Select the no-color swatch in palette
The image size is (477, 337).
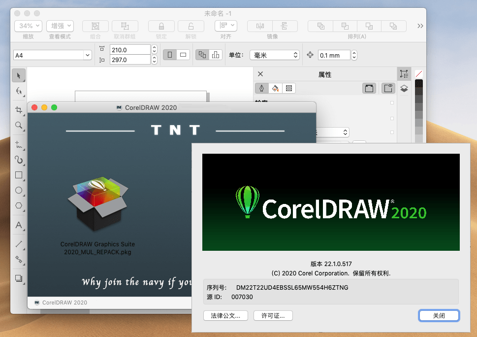pos(419,74)
